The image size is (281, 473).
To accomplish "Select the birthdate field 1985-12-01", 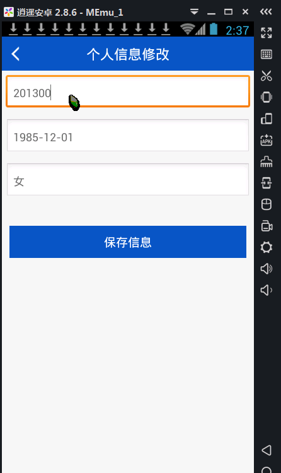I will pos(128,136).
